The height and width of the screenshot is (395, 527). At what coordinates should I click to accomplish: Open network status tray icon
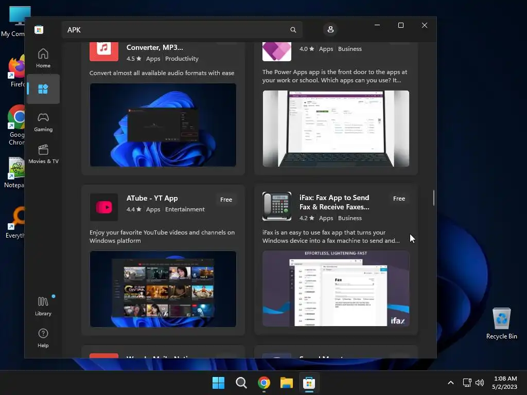click(x=467, y=383)
